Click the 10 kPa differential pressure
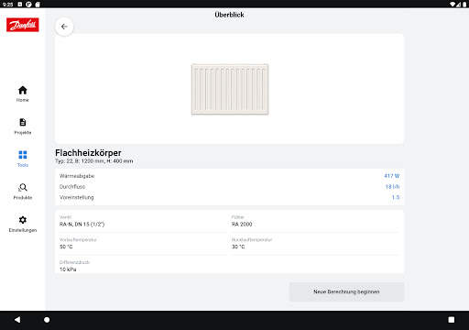This screenshot has width=469, height=330. coord(68,269)
